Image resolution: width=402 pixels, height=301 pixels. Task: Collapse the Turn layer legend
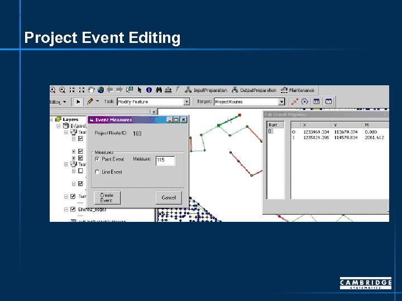pyautogui.click(x=66, y=196)
